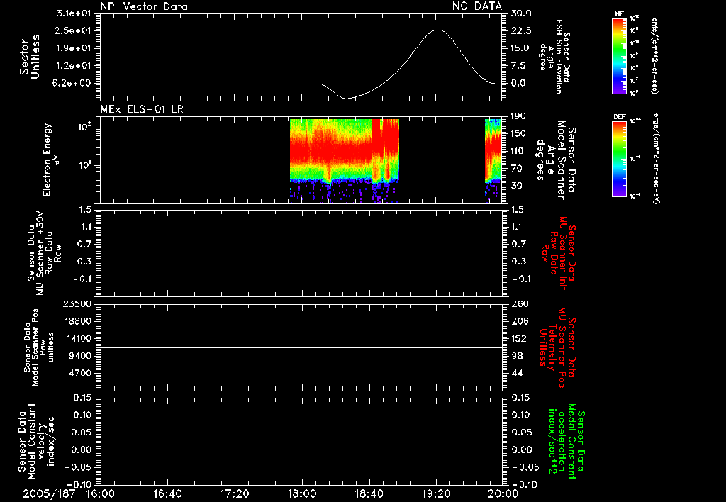Click the 'DEF' label above the color bar
This screenshot has height=502, width=726.
619,117
